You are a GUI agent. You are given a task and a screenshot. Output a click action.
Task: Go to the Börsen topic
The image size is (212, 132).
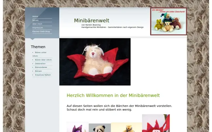38,71
